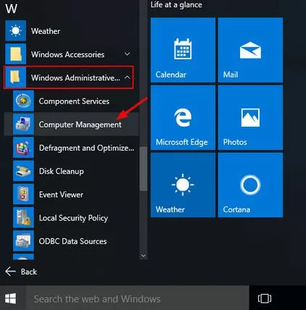Select 'ODBC Data Sources' text

[x=73, y=241]
